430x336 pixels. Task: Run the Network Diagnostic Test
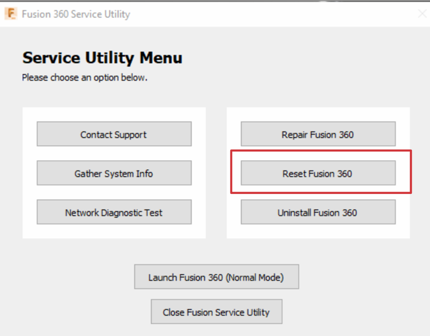114,212
